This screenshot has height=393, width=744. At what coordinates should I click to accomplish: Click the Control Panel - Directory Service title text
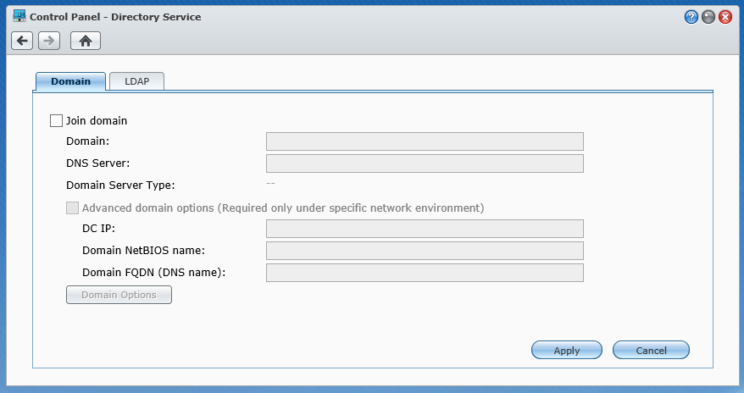(x=115, y=17)
